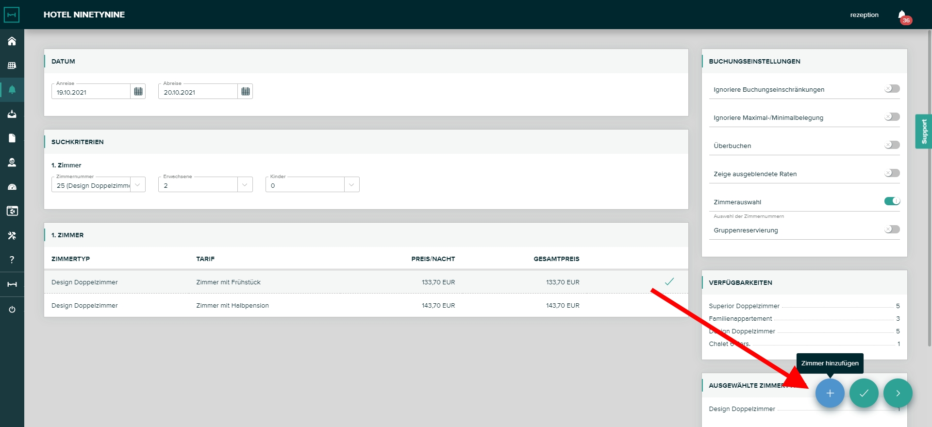
Task: Click the green next arrow button
Action: point(898,393)
